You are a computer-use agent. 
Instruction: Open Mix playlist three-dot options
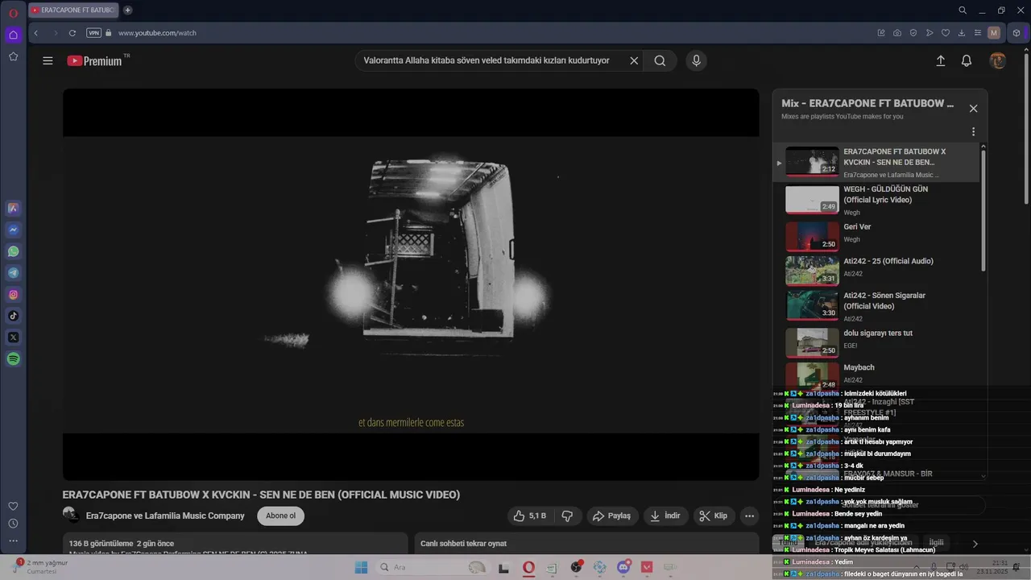[973, 131]
